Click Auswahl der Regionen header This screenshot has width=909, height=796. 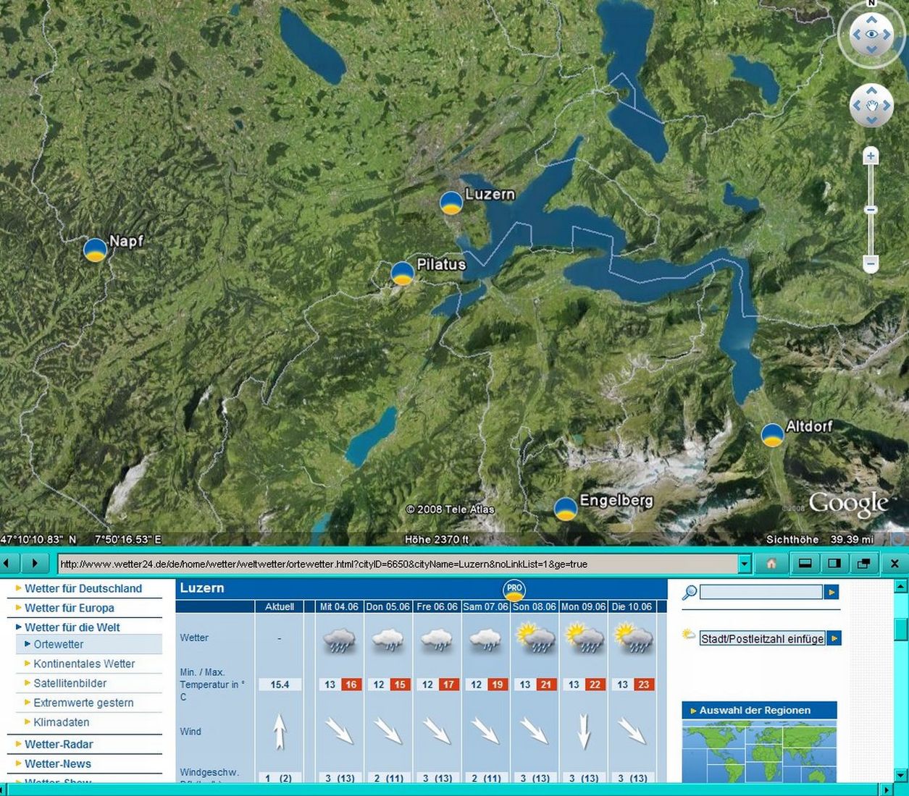[x=759, y=710]
